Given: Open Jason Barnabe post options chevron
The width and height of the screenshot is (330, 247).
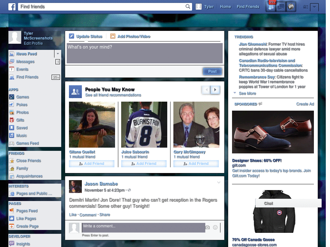Looking at the screenshot, I should pyautogui.click(x=219, y=183).
